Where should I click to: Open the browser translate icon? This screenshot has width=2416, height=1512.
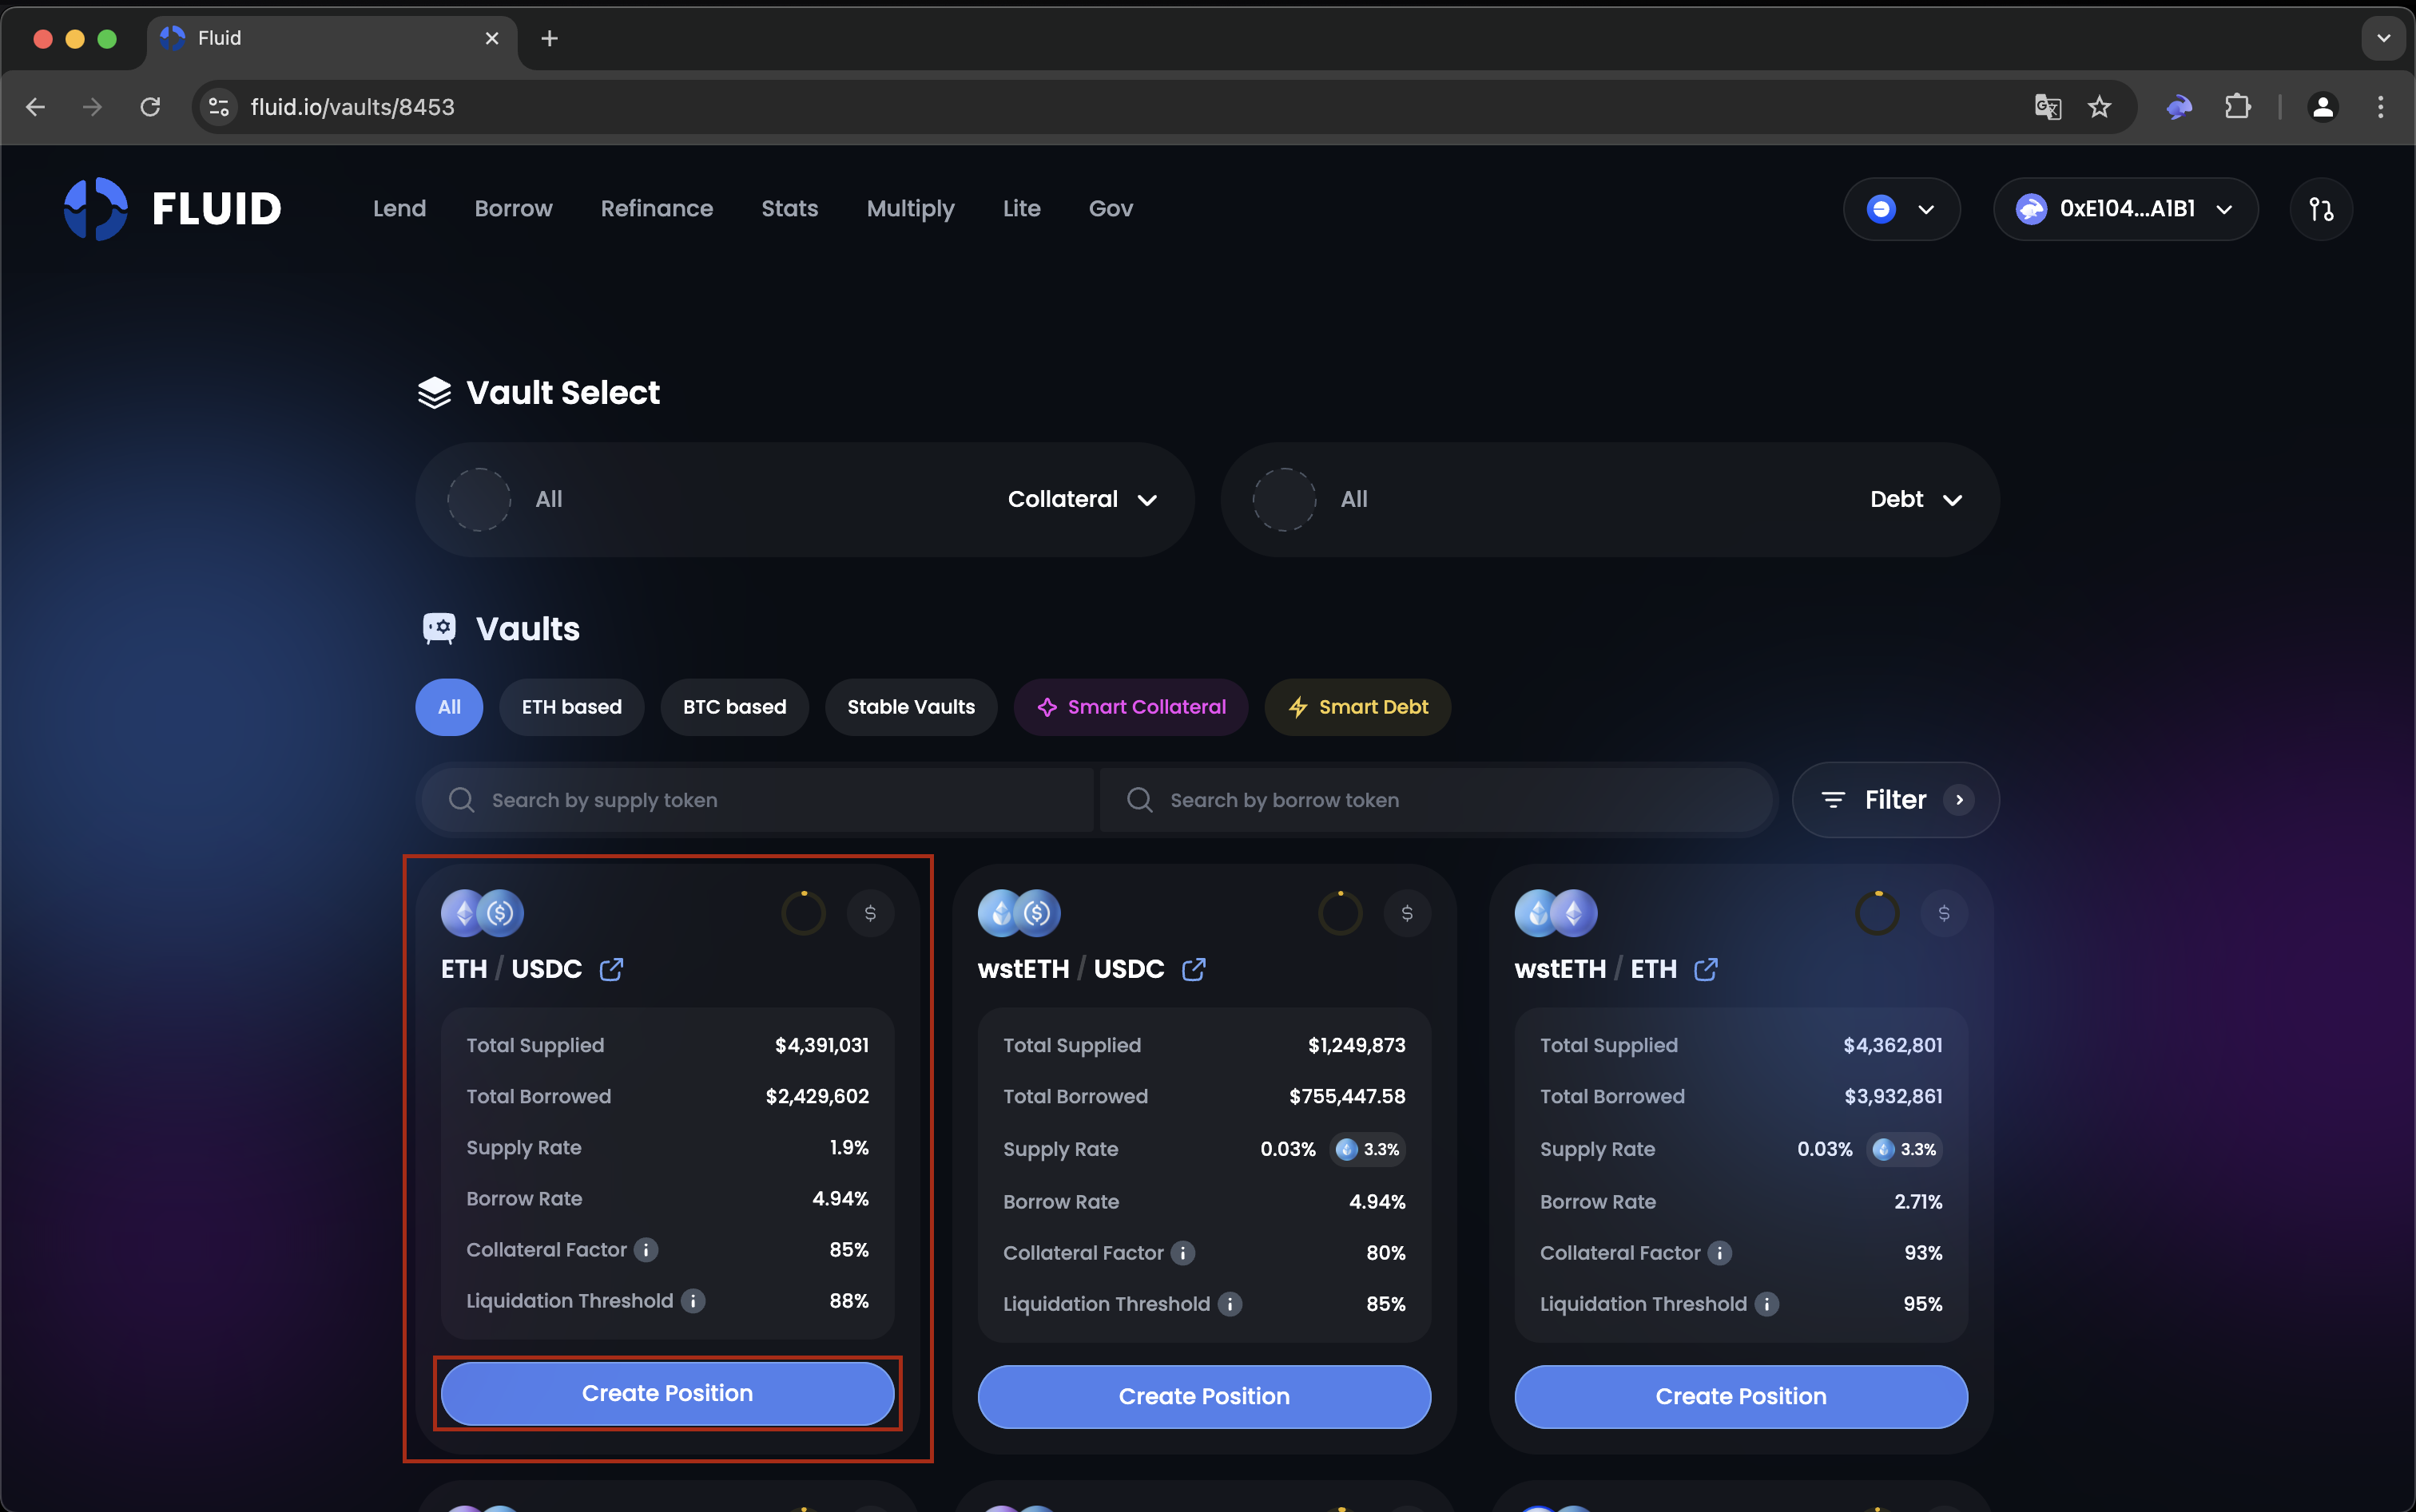tap(2048, 107)
